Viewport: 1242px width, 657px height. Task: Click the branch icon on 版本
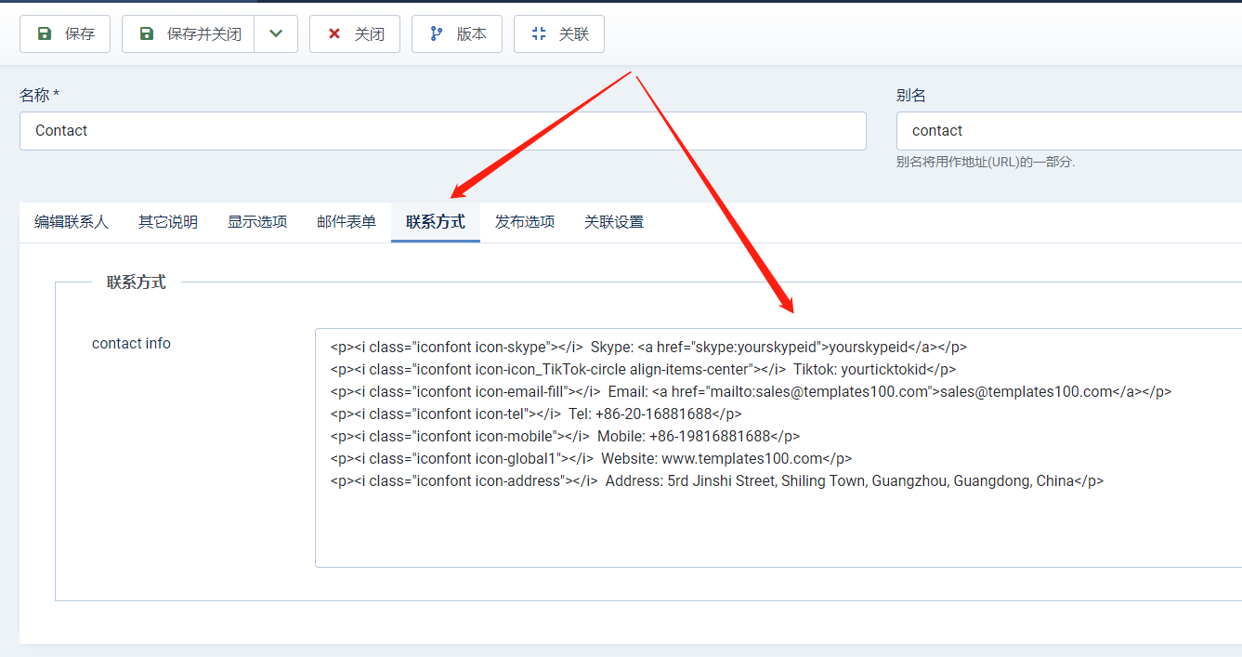pyautogui.click(x=437, y=34)
